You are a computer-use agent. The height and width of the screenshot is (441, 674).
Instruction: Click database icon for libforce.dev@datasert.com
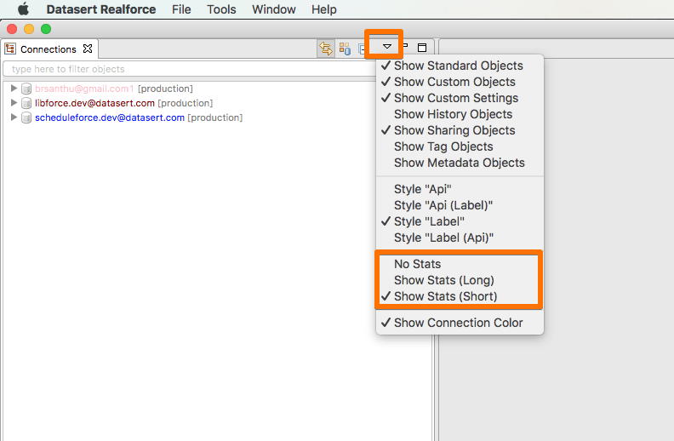(26, 103)
